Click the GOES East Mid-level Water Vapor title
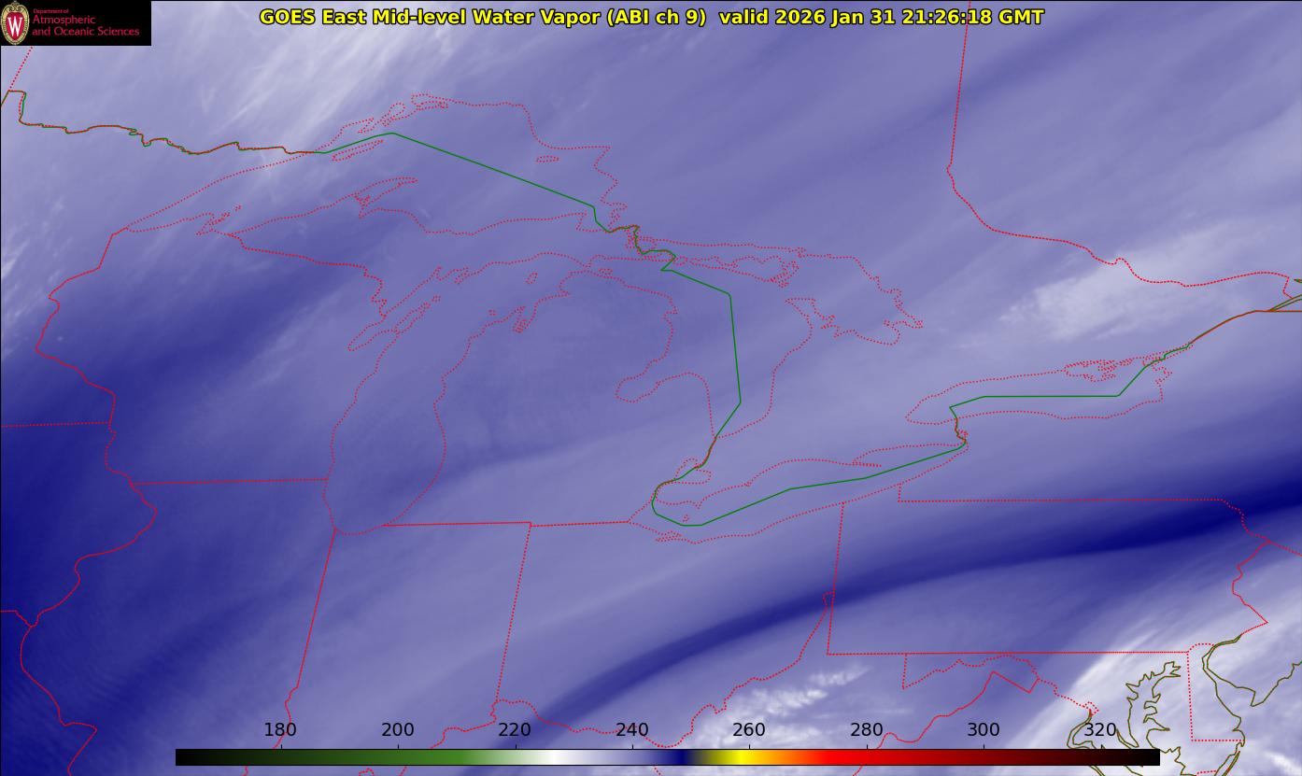Screen dimensions: 1302x776 [x=482, y=17]
